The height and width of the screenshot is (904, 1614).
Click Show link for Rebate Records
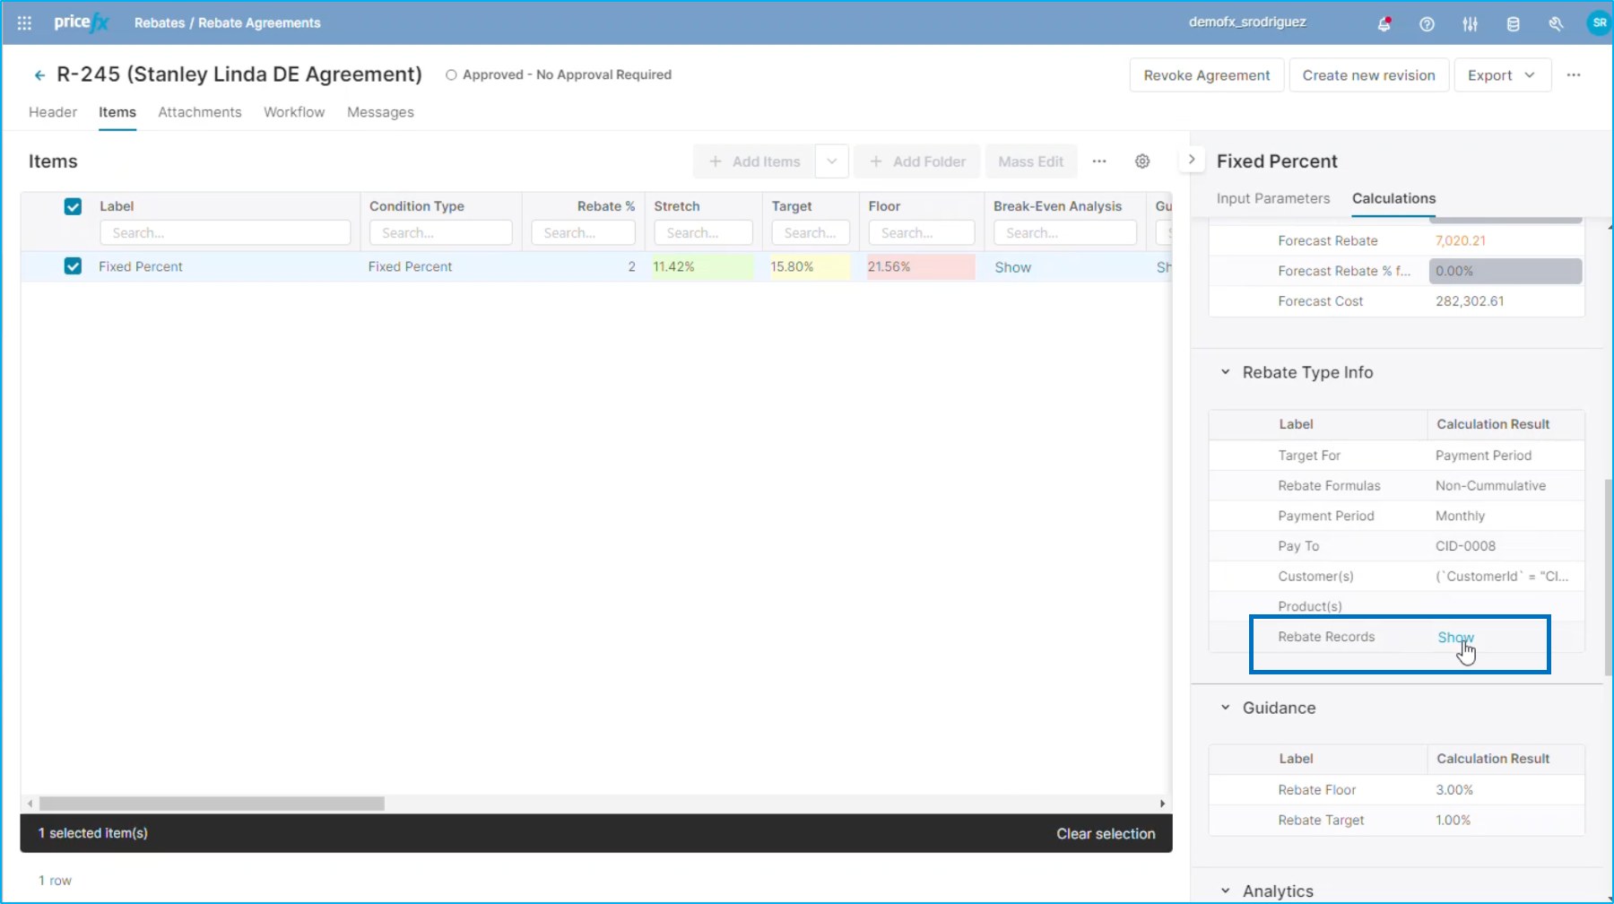(x=1454, y=637)
